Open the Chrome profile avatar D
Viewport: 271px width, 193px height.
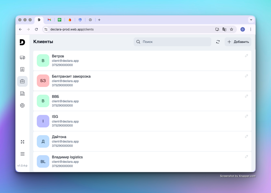(242, 29)
